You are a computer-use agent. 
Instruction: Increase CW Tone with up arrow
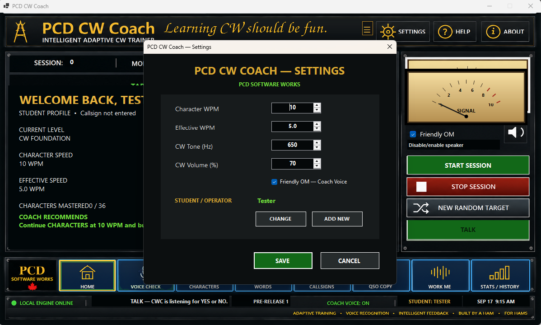click(317, 143)
